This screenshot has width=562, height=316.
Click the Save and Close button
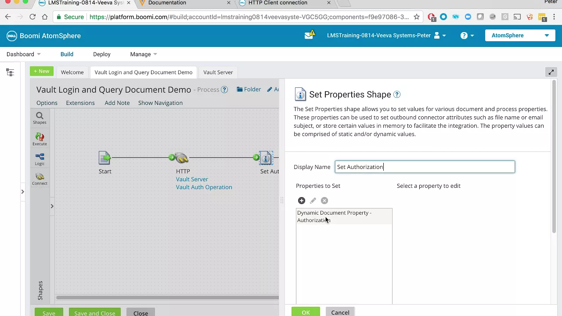click(95, 312)
